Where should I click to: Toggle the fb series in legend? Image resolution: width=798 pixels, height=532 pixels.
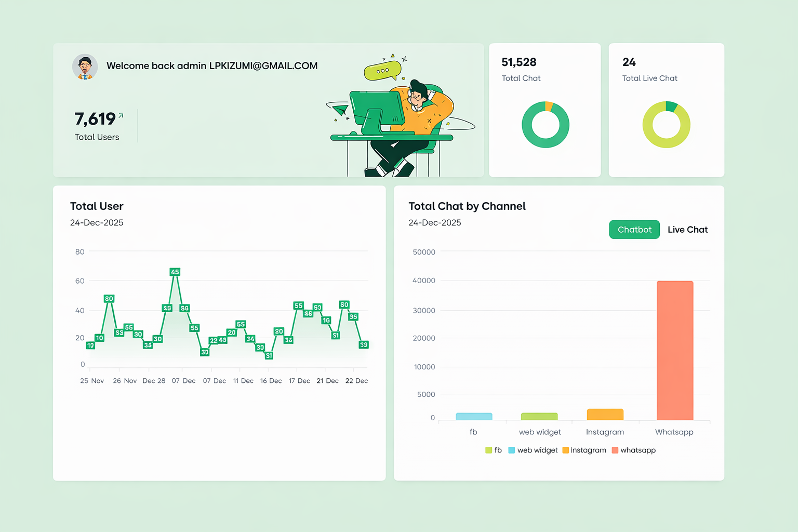pos(494,450)
